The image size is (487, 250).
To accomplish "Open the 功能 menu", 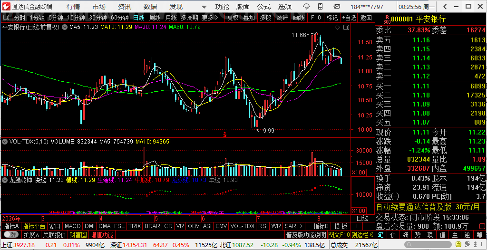I will click(x=222, y=7).
